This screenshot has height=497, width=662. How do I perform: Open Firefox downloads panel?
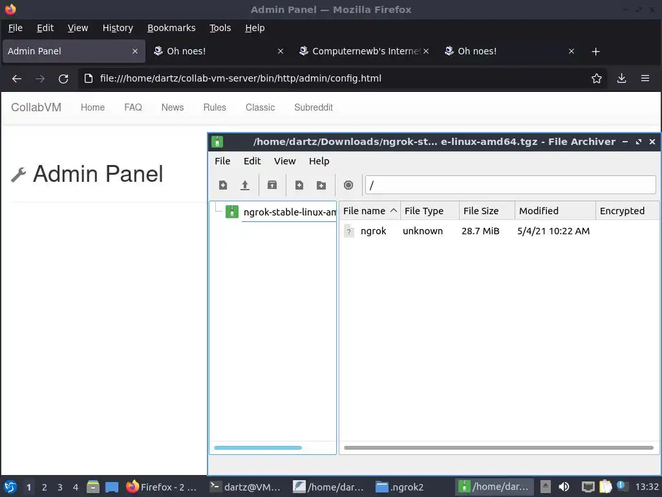(x=621, y=78)
